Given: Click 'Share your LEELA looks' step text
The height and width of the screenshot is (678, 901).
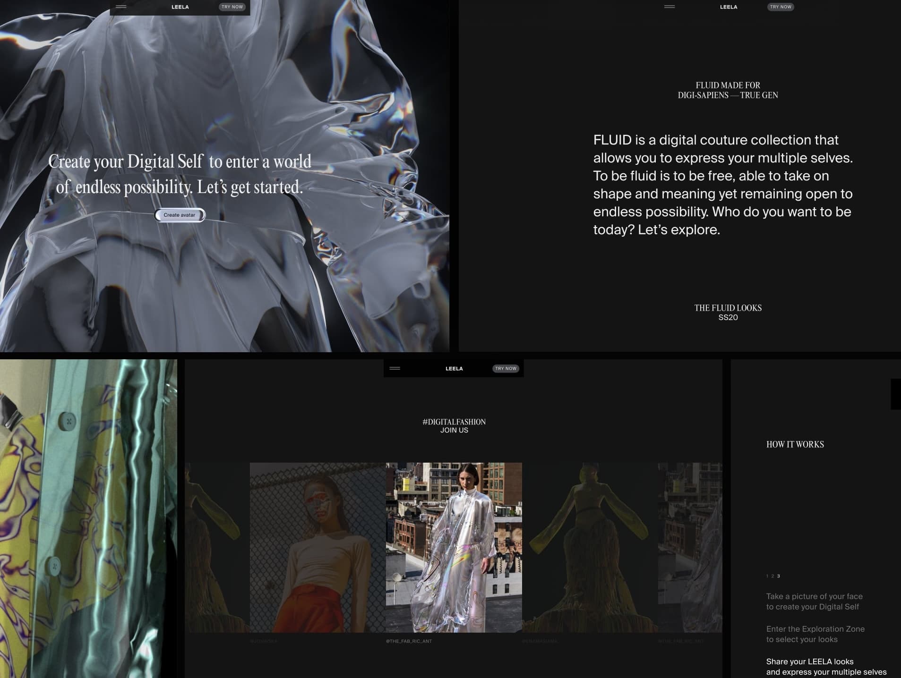Looking at the screenshot, I should point(826,667).
